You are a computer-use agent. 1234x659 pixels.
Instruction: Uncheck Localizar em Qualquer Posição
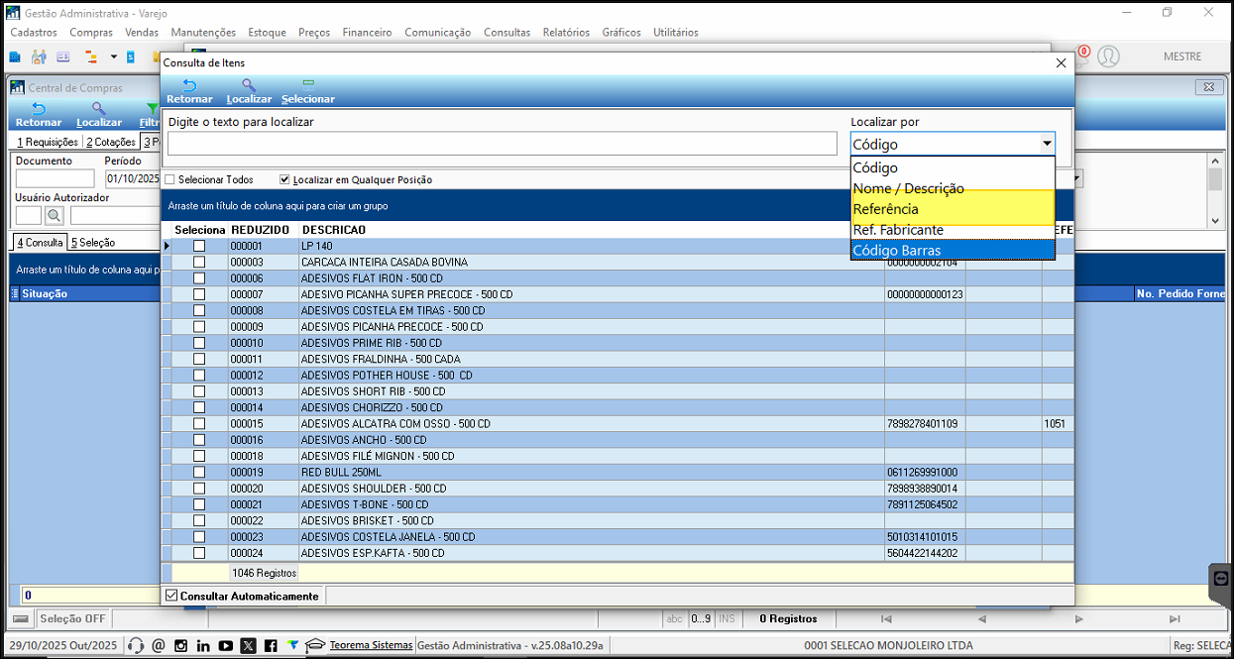[x=284, y=180]
